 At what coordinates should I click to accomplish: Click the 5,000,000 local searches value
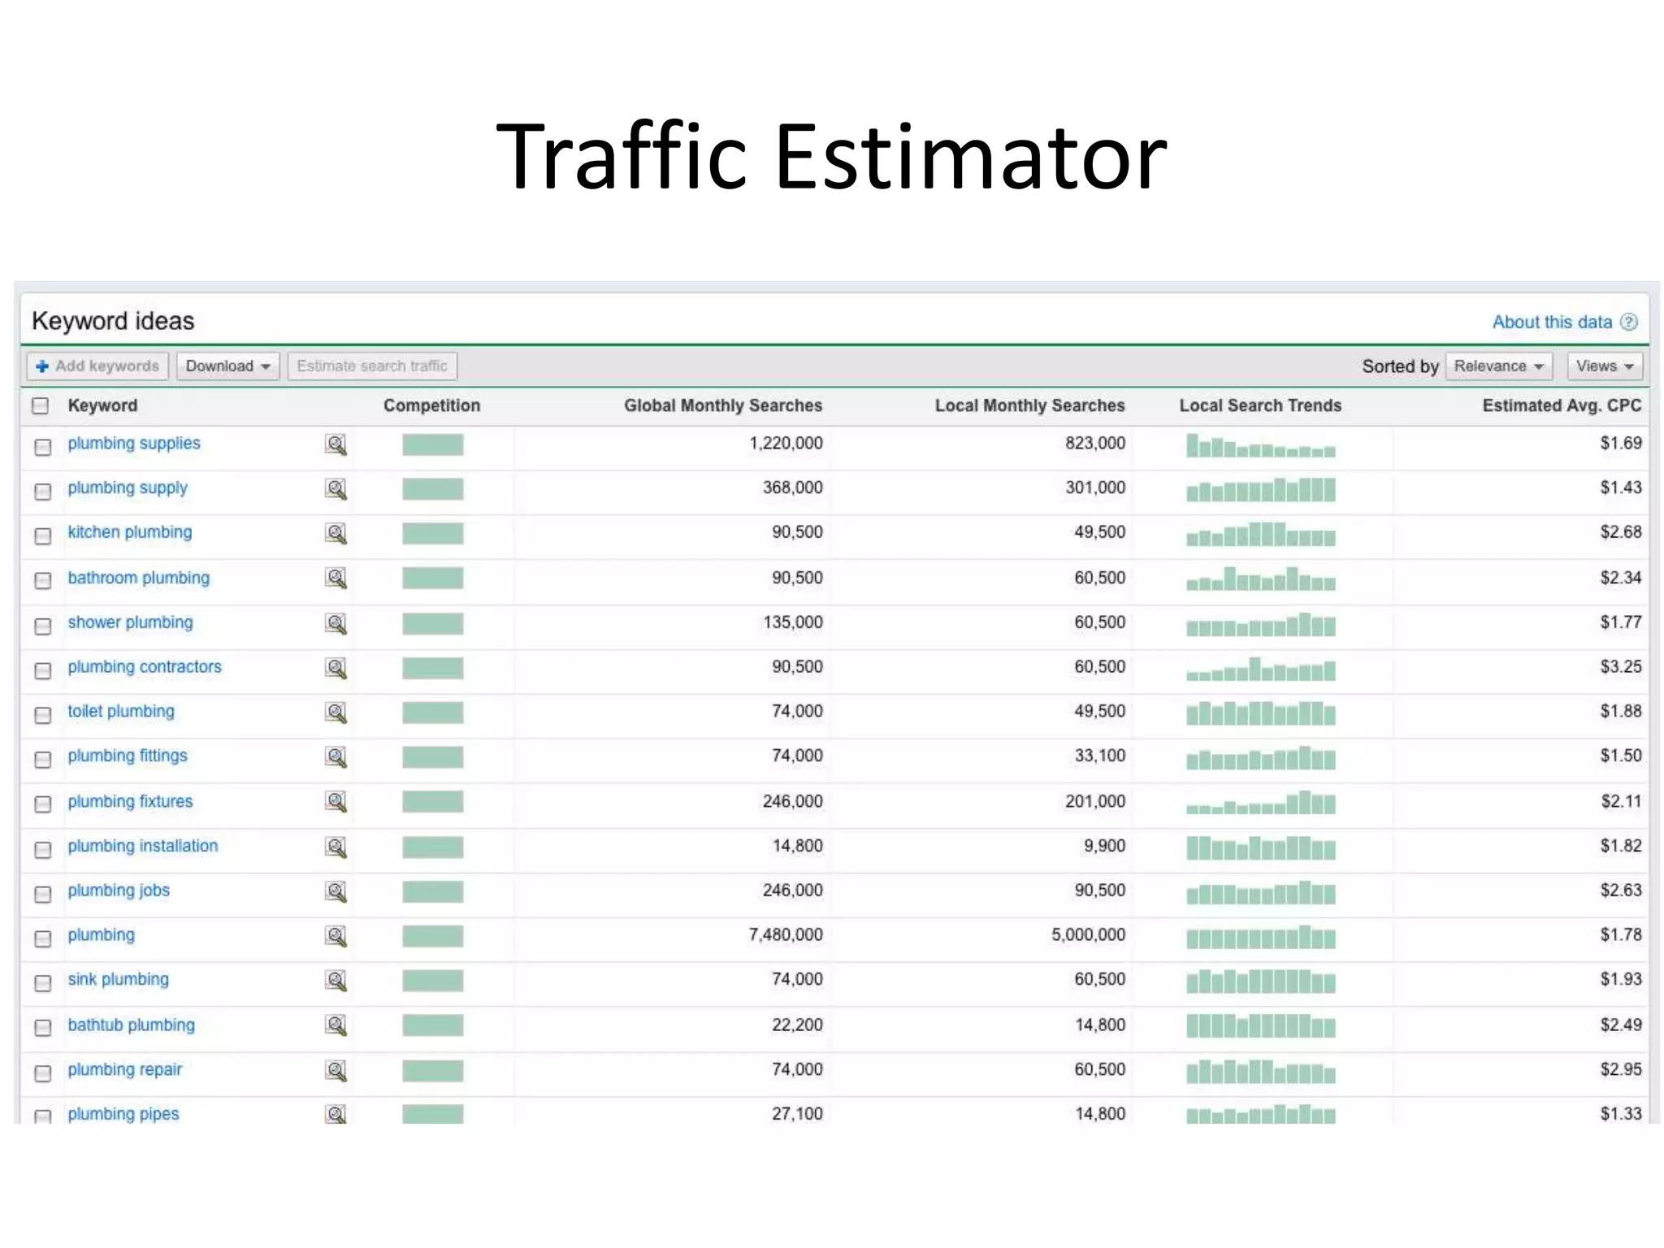click(x=1089, y=935)
